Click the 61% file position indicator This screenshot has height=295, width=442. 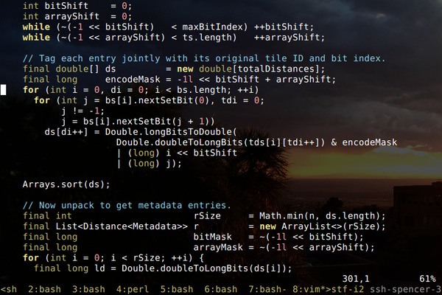427,279
